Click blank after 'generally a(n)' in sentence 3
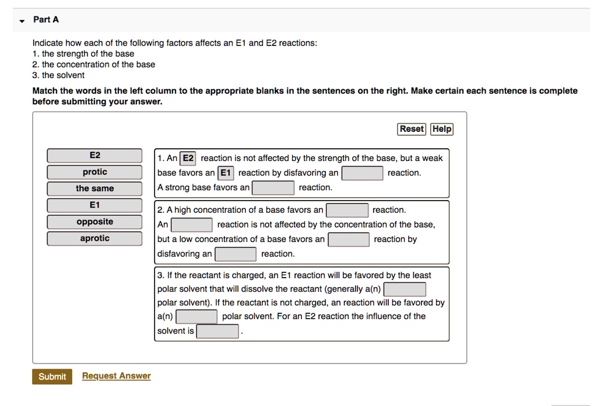Screen dimensions: 597x406 (x=405, y=288)
